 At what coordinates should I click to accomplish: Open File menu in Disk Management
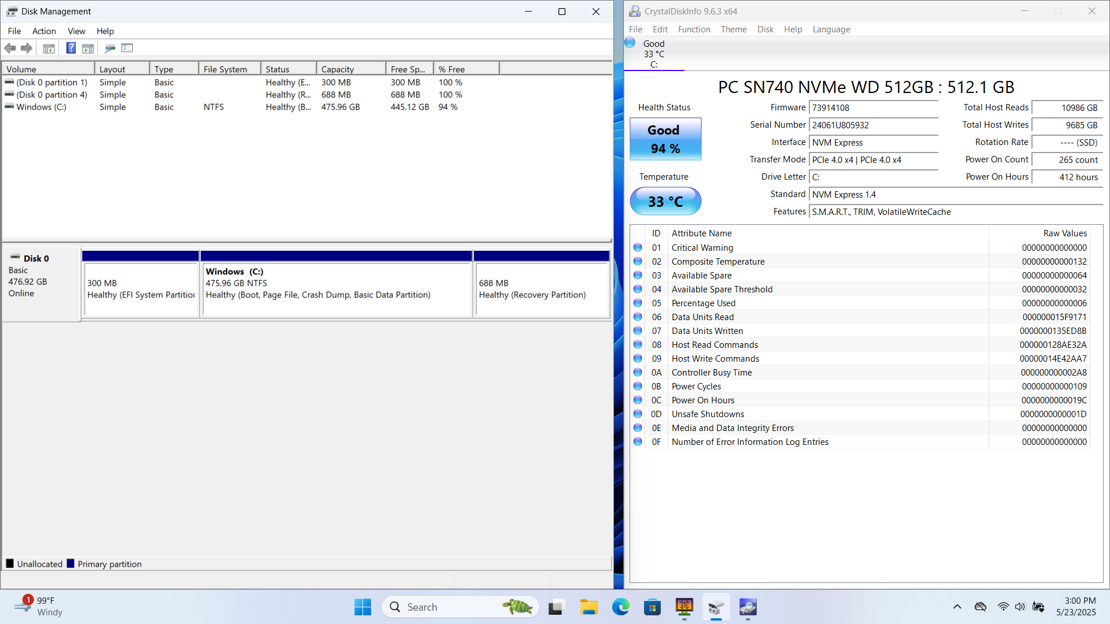click(14, 31)
